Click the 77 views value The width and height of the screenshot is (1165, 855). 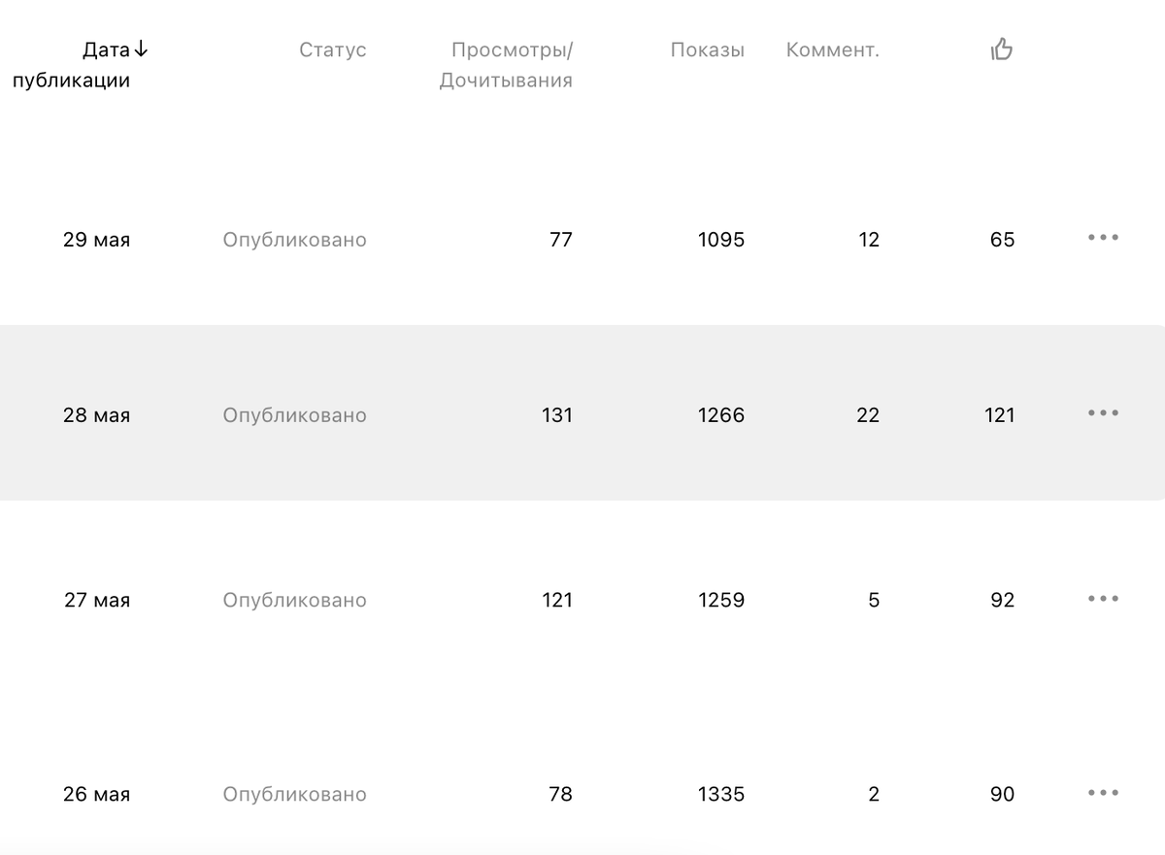[x=561, y=240]
